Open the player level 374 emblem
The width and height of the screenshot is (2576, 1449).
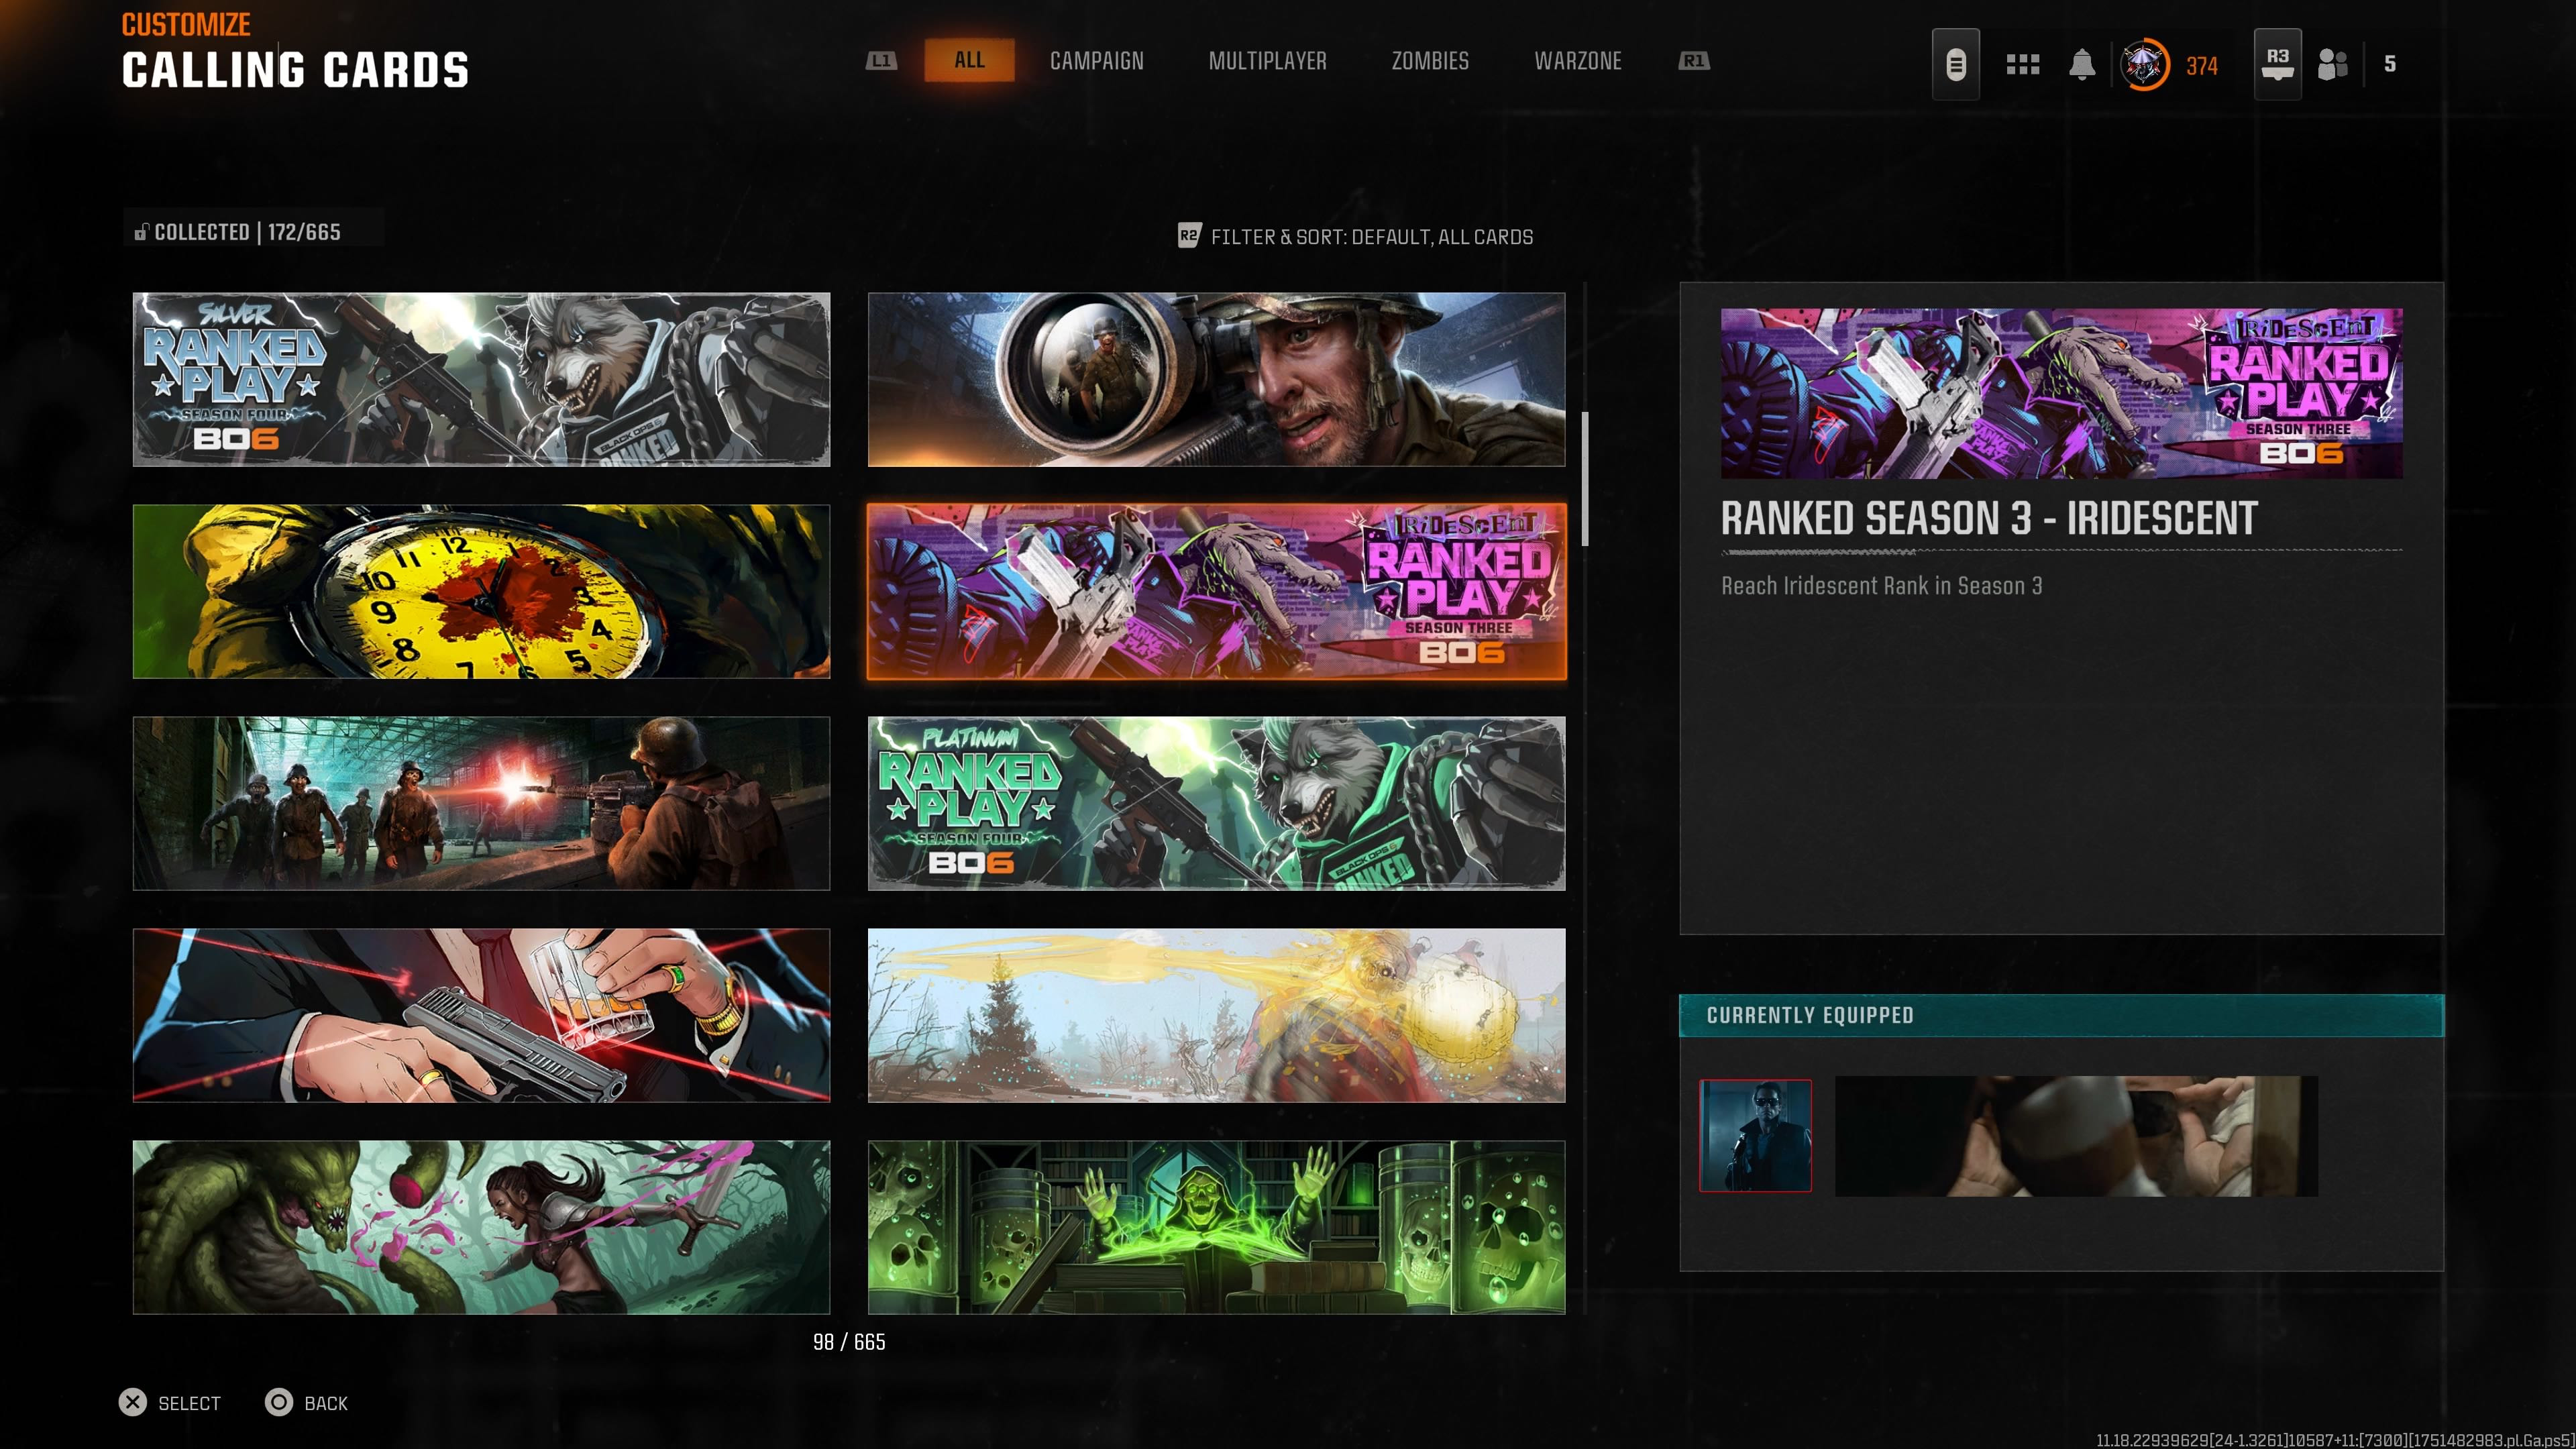2145,65
